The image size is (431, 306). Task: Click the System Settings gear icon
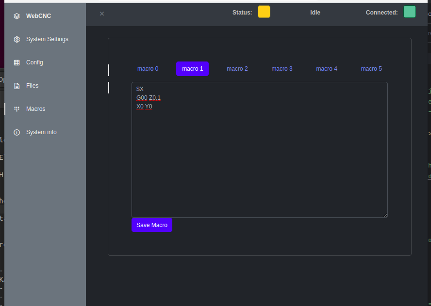point(17,39)
